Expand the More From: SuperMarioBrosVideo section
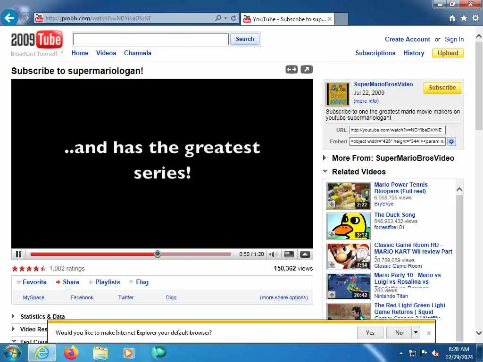Image resolution: width=483 pixels, height=362 pixels. click(x=325, y=158)
